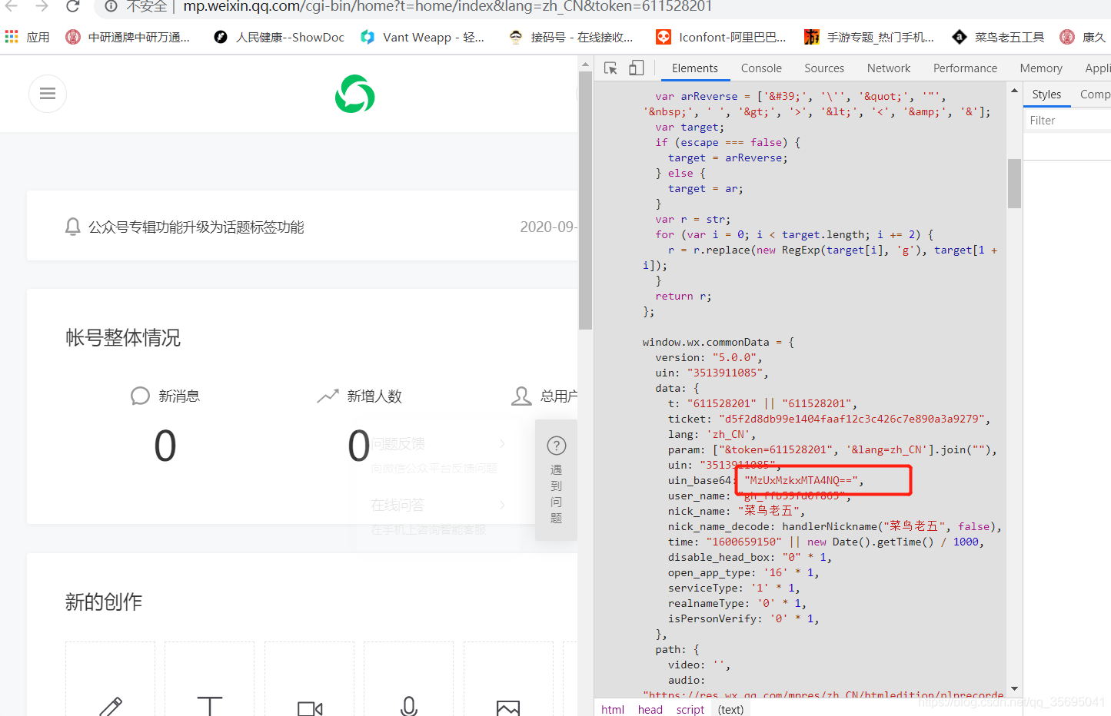This screenshot has width=1111, height=716.
Task: Open the Iconfont-阿里巴巴 bookmark
Action: pyautogui.click(x=720, y=37)
